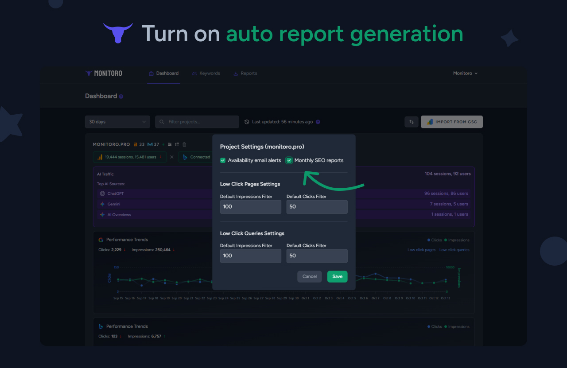
Task: Click the info tooltip next to Dashboard heading
Action: coord(121,96)
